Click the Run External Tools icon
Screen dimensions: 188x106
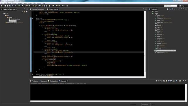[x=23, y=6]
